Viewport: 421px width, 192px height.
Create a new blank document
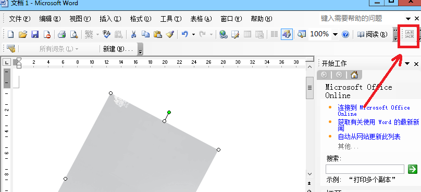point(10,34)
